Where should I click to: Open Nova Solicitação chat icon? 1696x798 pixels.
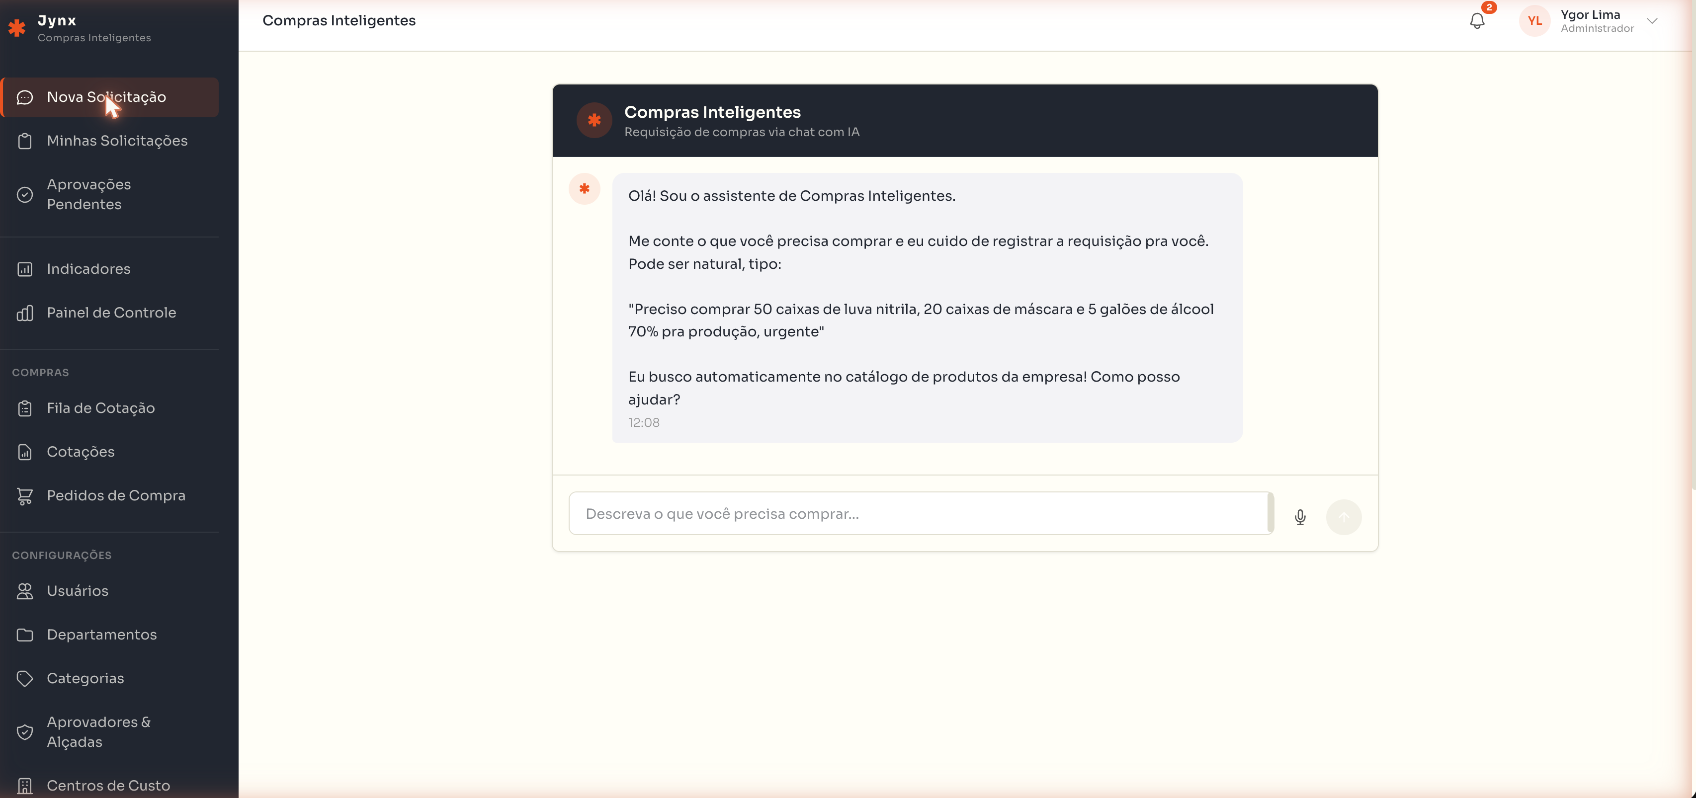tap(24, 97)
